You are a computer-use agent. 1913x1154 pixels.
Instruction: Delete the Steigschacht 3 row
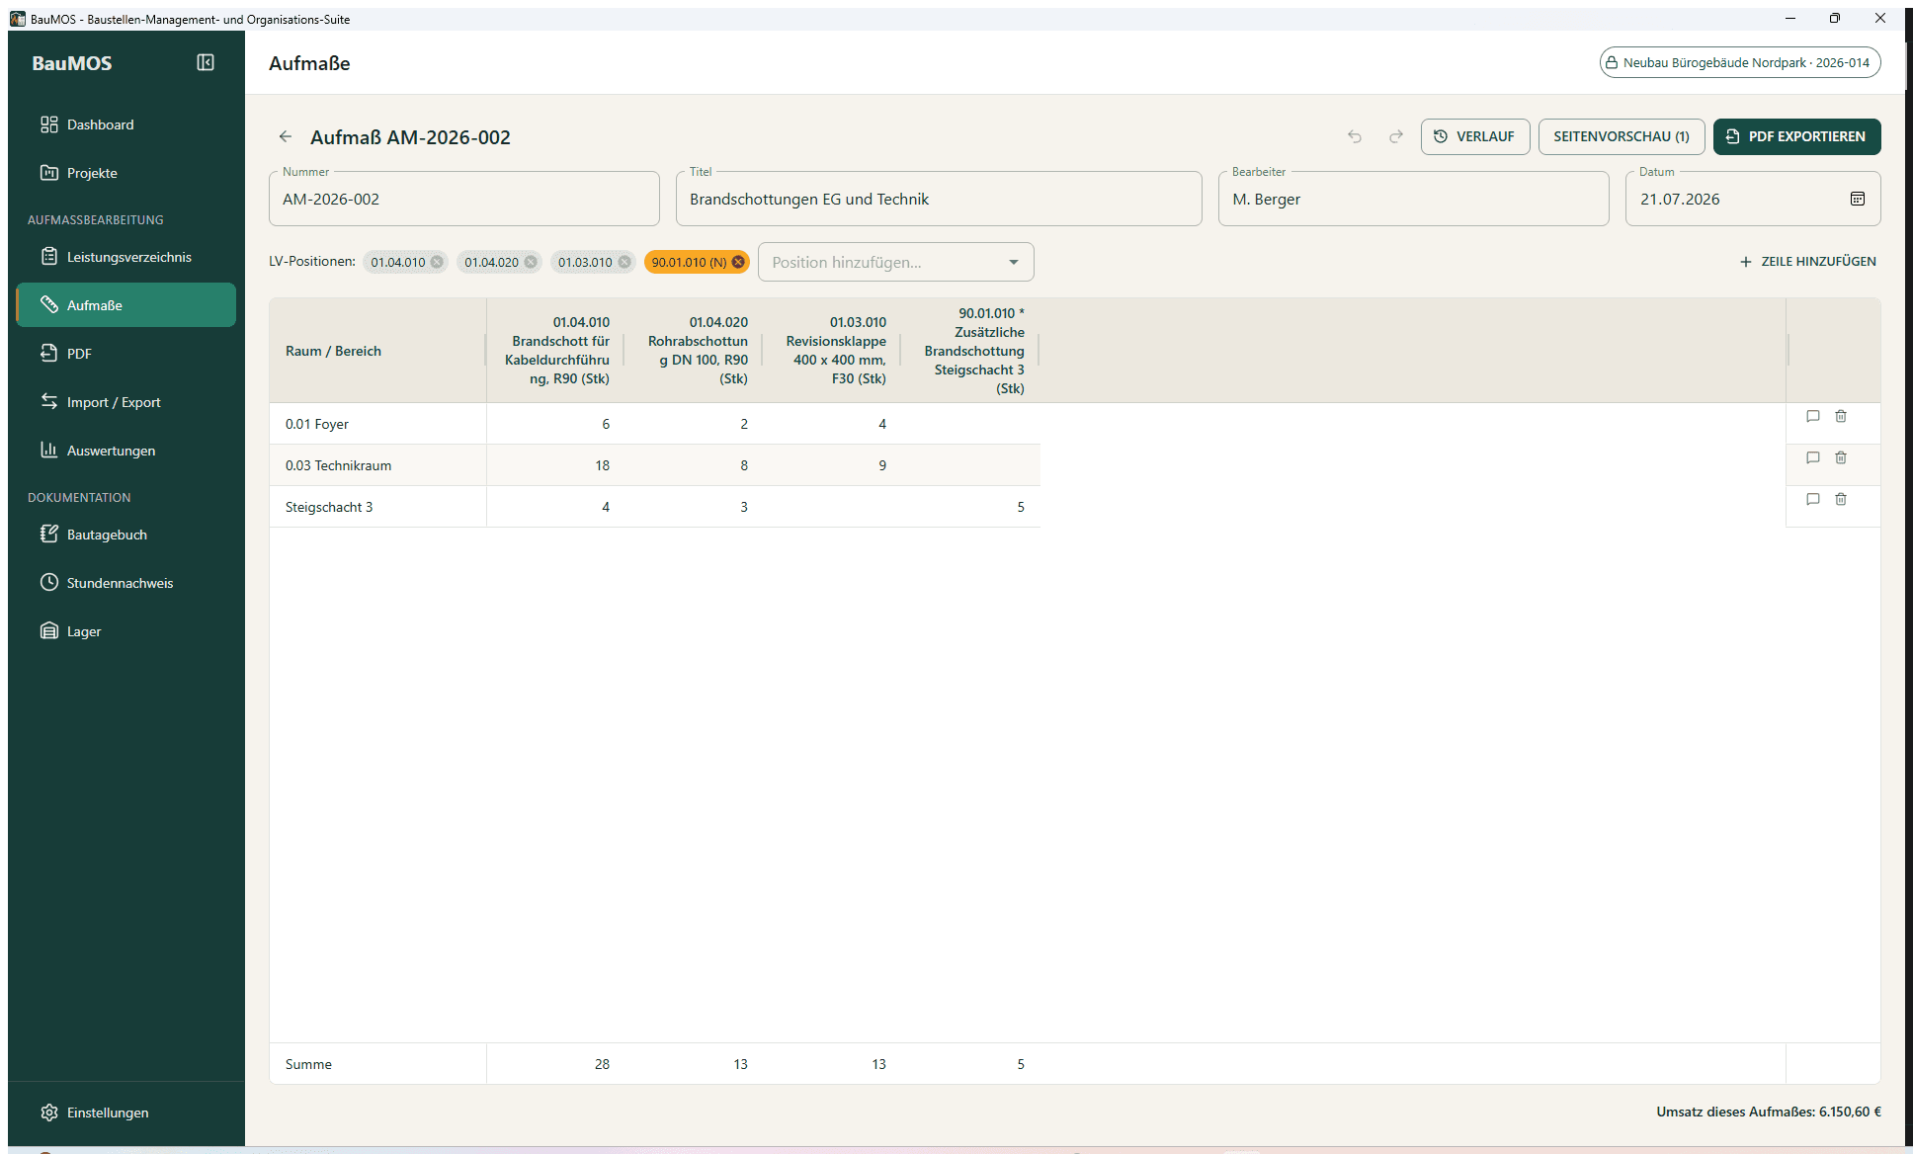click(1841, 499)
